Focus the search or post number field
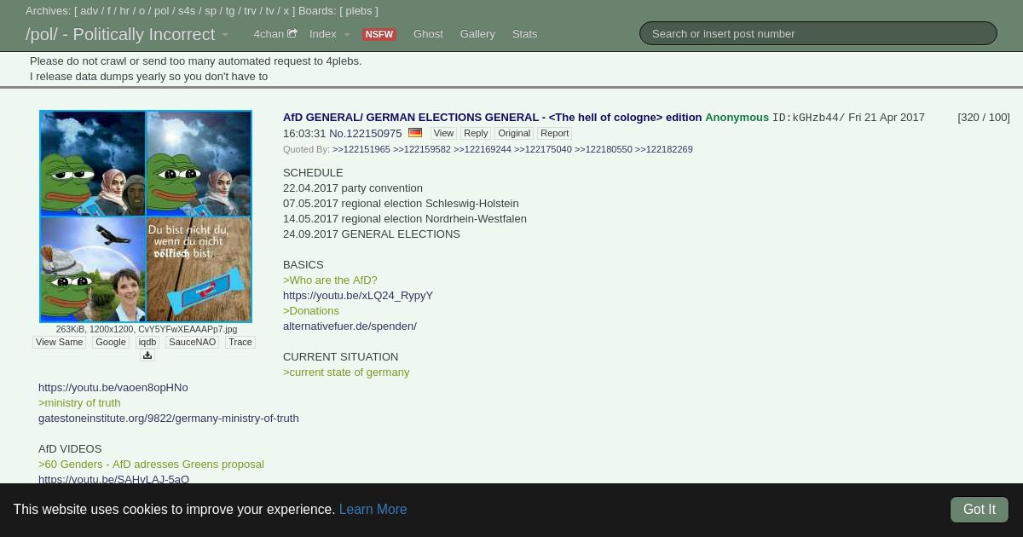The width and height of the screenshot is (1023, 537). coord(818,33)
